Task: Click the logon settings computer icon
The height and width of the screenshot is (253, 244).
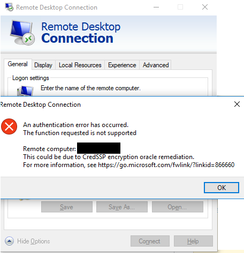Action: point(25,91)
